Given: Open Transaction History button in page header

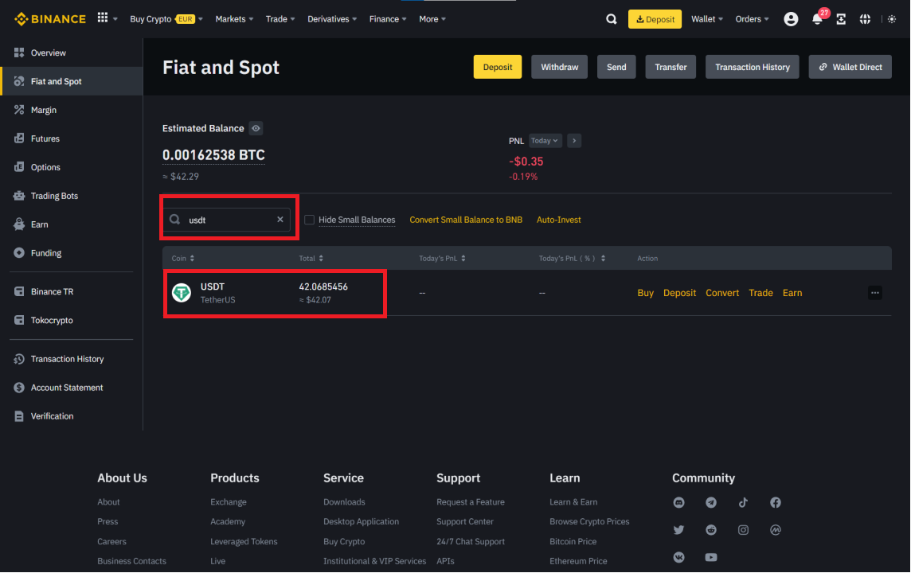Looking at the screenshot, I should pyautogui.click(x=753, y=67).
